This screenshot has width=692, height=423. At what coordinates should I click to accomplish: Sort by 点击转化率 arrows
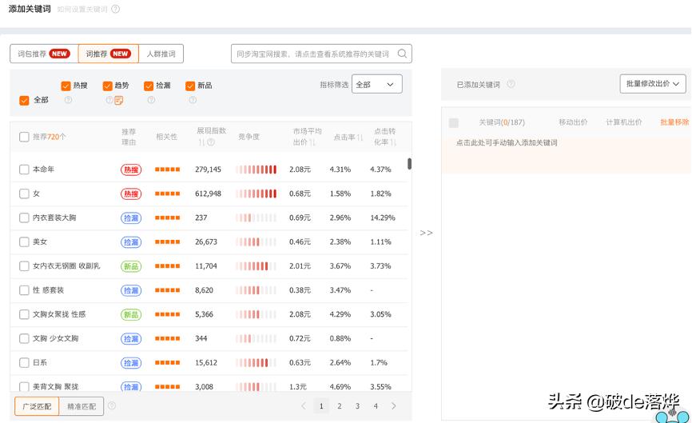393,142
